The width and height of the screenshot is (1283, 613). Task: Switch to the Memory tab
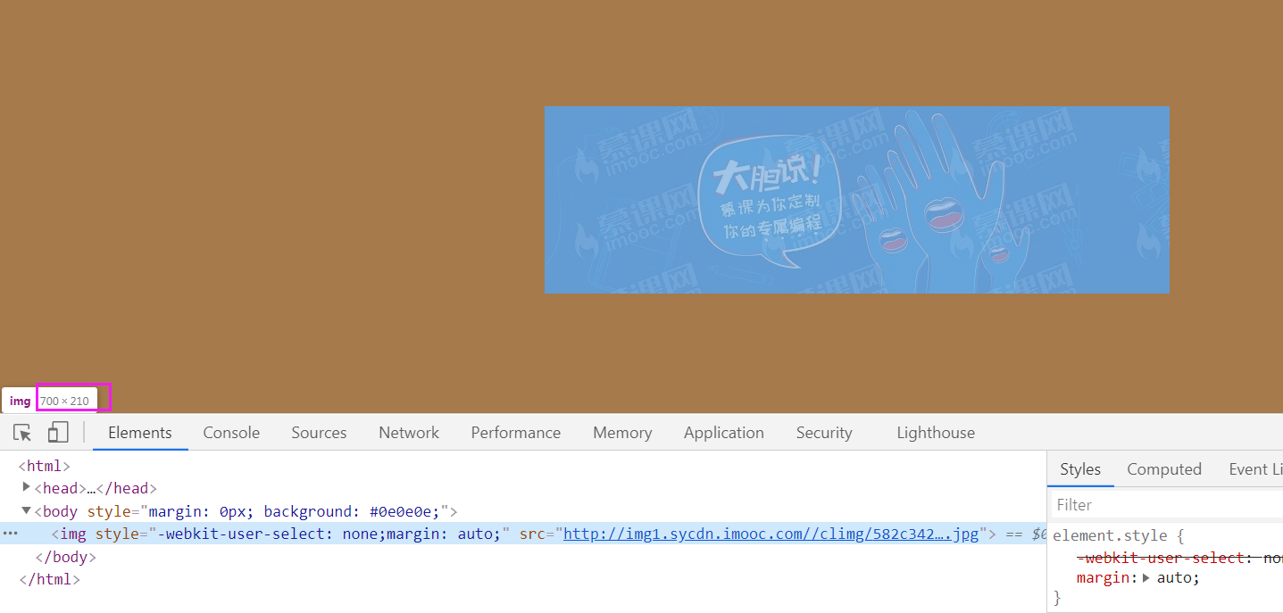point(622,433)
